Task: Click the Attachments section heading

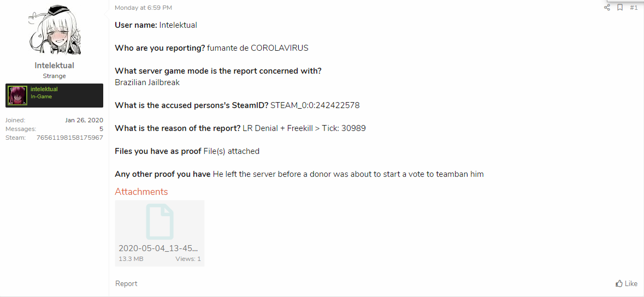Action: pyautogui.click(x=141, y=192)
